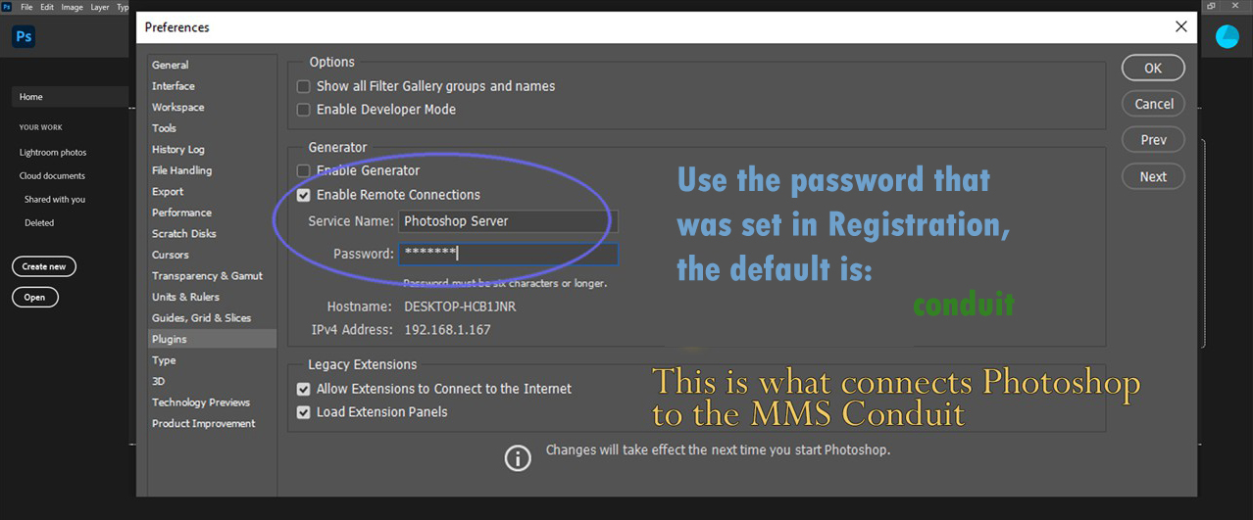
Task: Open Shared with you in sidebar
Action: point(55,200)
